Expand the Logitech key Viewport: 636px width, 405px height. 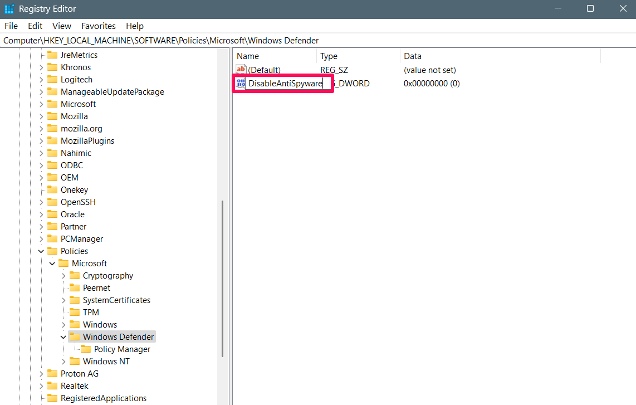pyautogui.click(x=41, y=80)
